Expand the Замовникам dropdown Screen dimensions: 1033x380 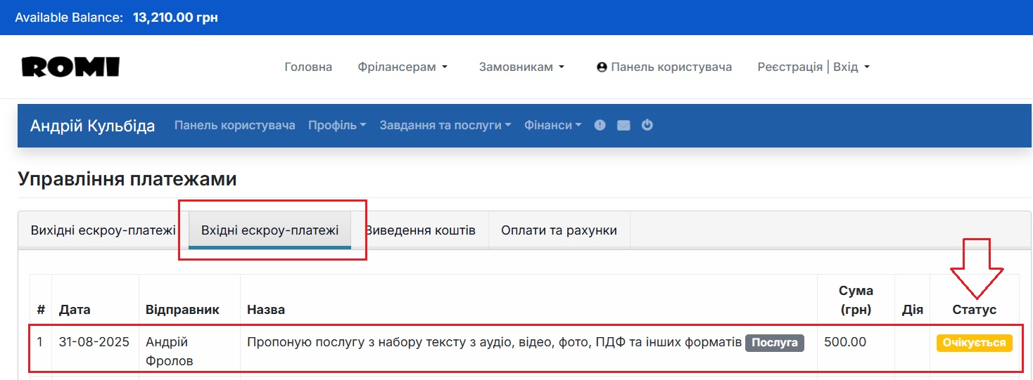coord(521,67)
